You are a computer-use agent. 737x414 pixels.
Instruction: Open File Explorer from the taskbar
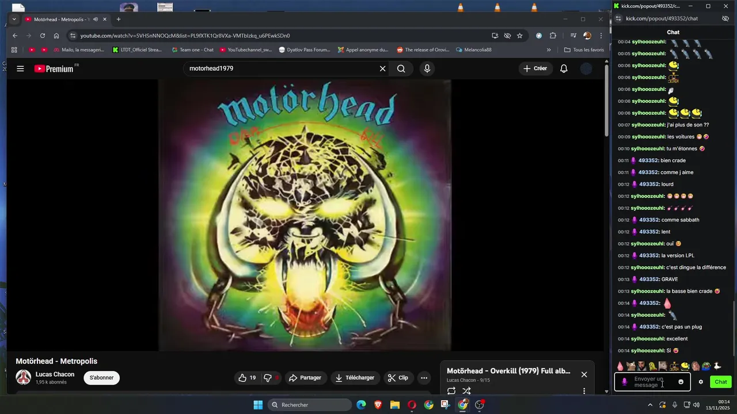pyautogui.click(x=395, y=405)
